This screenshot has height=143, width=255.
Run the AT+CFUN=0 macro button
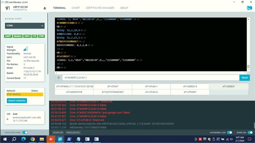151,92
